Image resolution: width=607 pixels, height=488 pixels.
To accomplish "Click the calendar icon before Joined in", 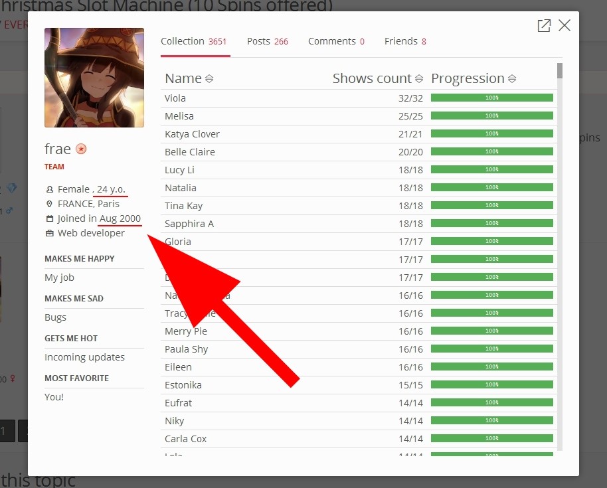I will coord(50,219).
